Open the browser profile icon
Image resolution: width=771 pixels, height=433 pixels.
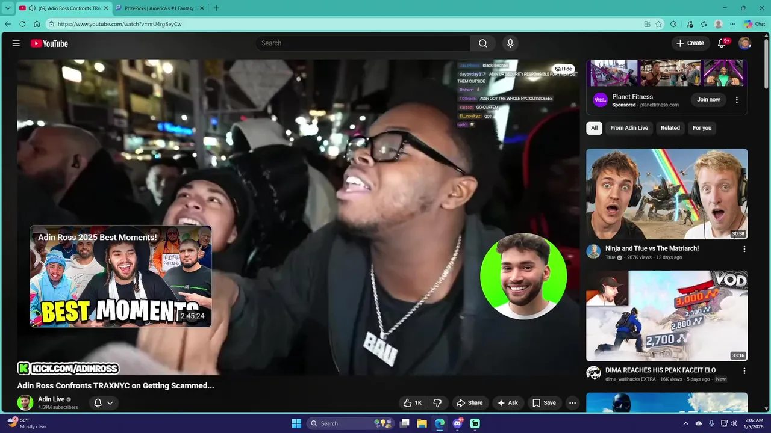pyautogui.click(x=718, y=24)
